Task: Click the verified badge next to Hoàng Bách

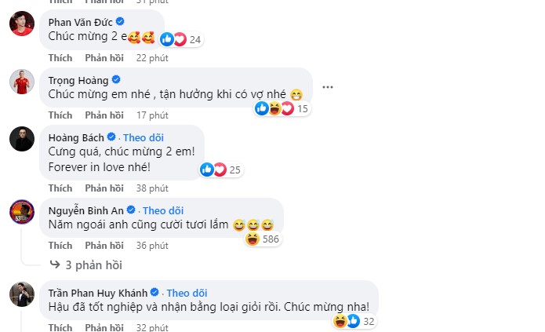Action: pyautogui.click(x=111, y=137)
